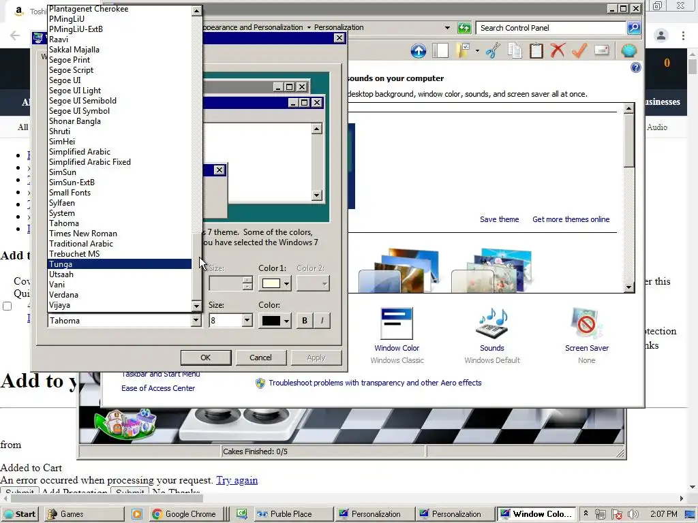This screenshot has width=698, height=523.
Task: Click font list scroll up arrow
Action: (197, 10)
